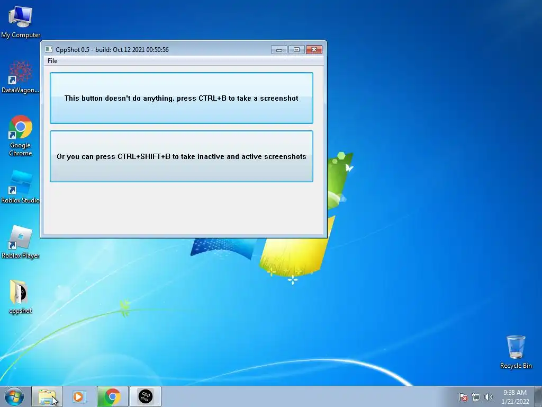The width and height of the screenshot is (542, 407).
Task: Select the Roblox Player desktop shortcut
Action: tap(21, 242)
